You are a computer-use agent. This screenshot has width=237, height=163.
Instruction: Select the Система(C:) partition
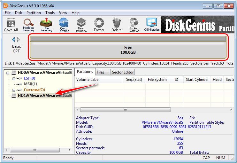[34, 90]
